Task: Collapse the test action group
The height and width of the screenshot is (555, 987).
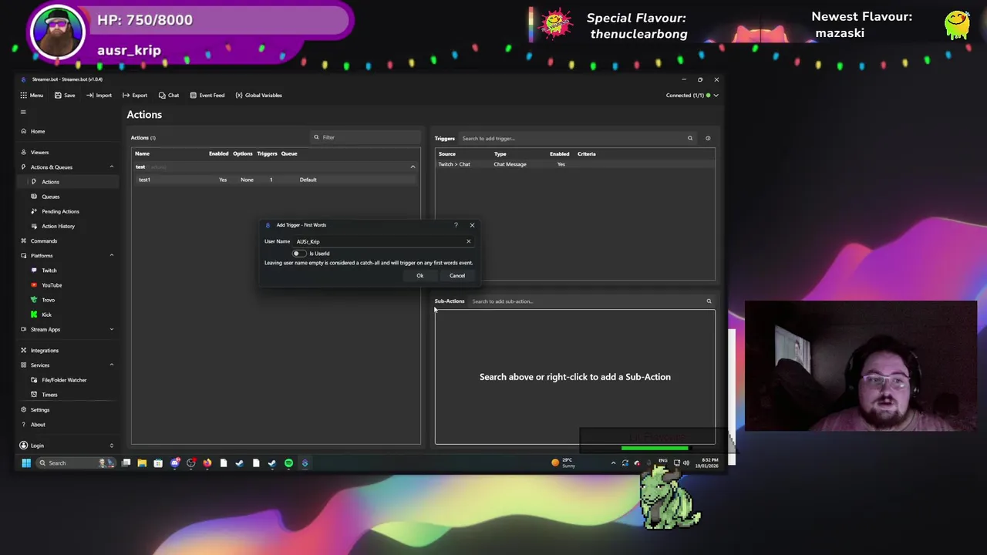Action: tap(413, 166)
